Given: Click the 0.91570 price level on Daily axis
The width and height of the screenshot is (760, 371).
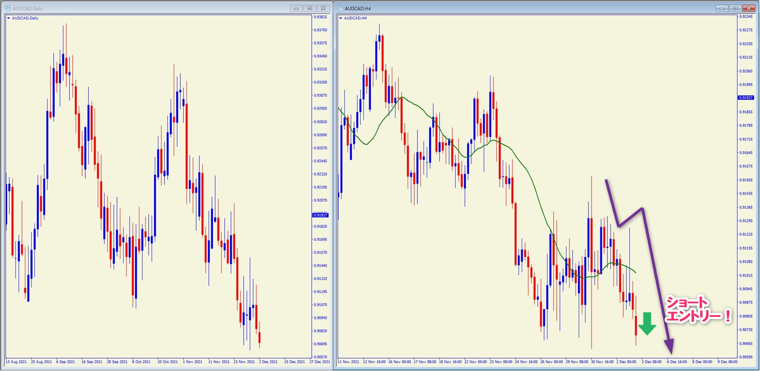Looking at the screenshot, I should tap(321, 253).
